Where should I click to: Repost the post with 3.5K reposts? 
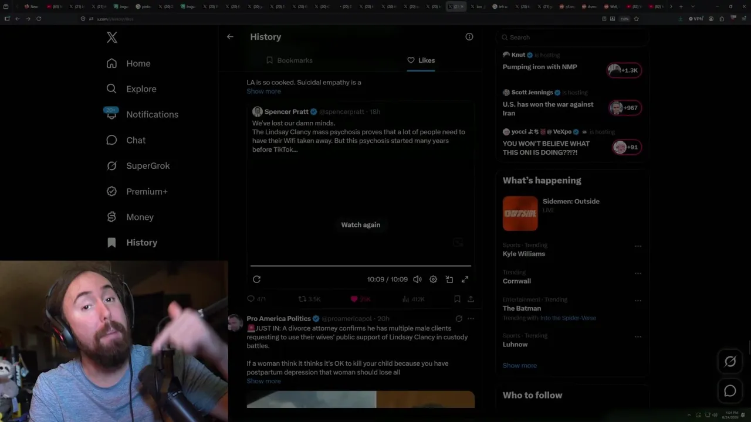coord(310,299)
